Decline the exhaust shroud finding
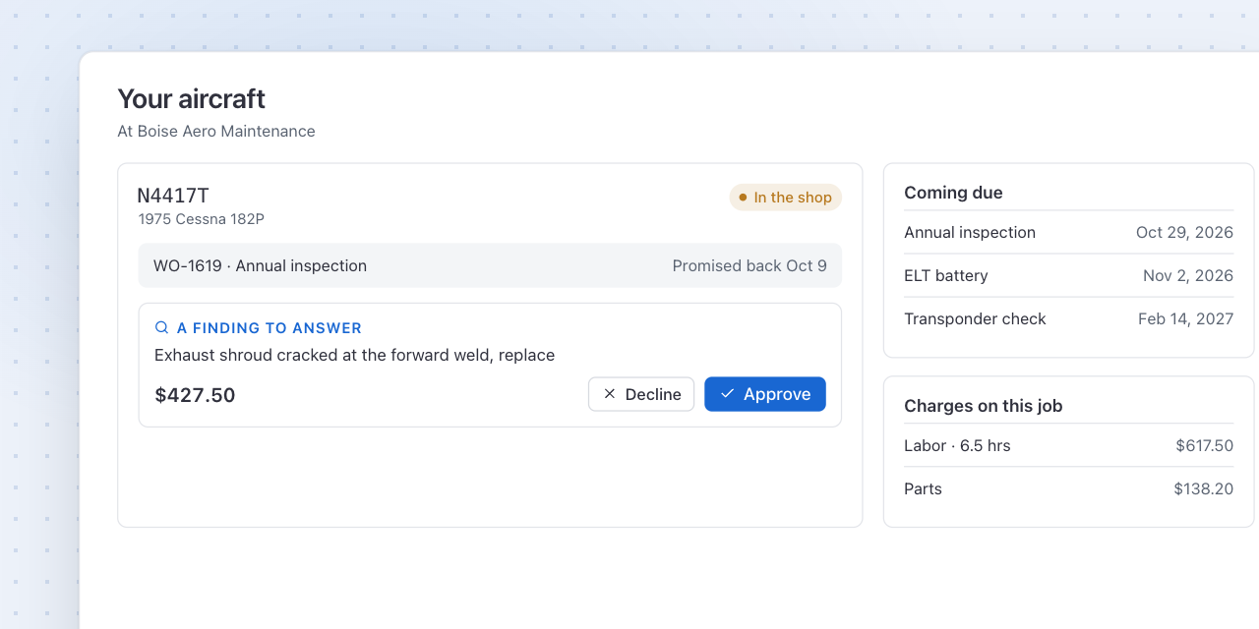1259x629 pixels. click(x=641, y=394)
